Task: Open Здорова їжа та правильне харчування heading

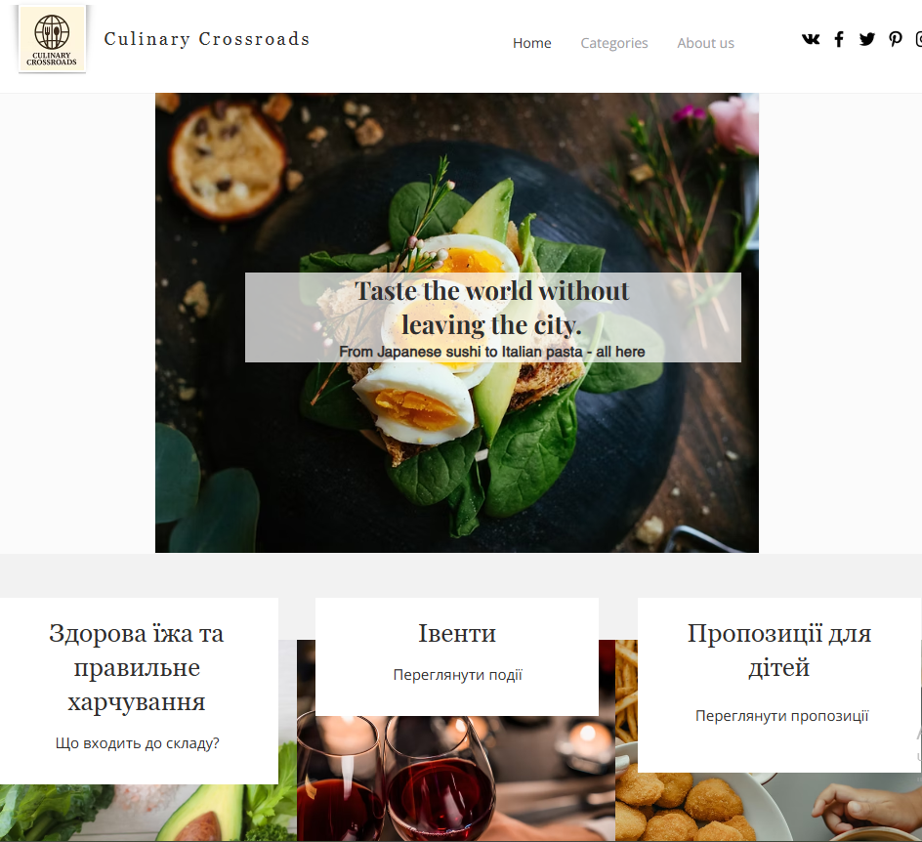Action: 137,667
